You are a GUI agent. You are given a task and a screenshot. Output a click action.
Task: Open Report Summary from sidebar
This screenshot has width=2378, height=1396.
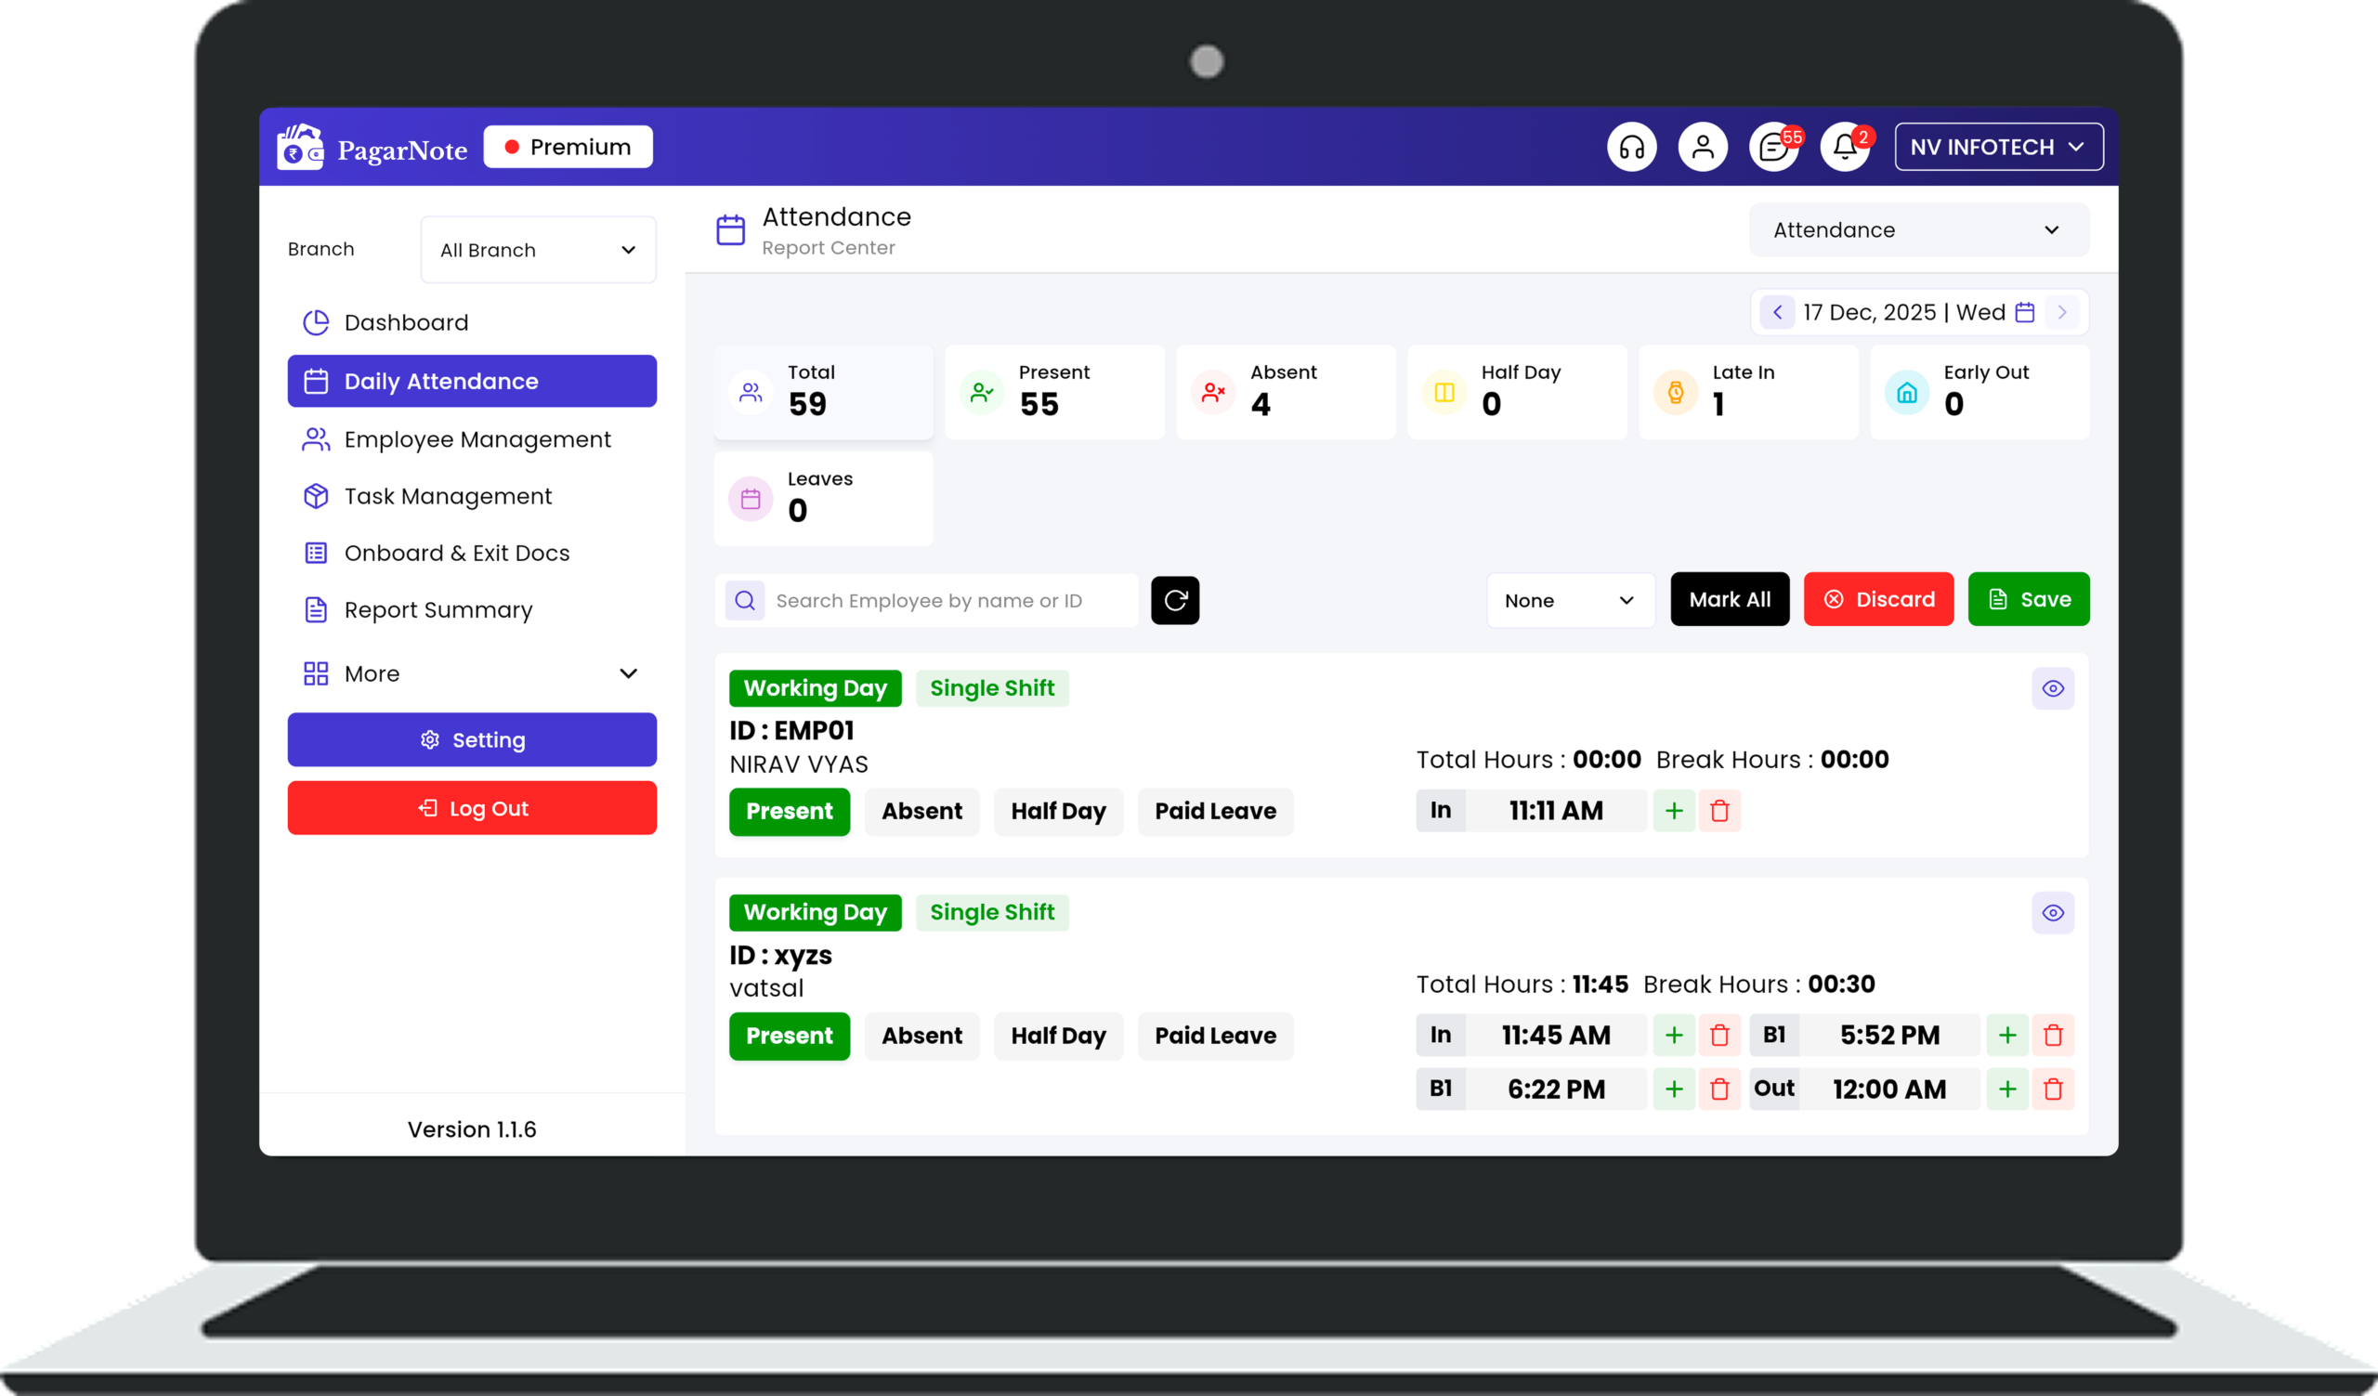437,610
